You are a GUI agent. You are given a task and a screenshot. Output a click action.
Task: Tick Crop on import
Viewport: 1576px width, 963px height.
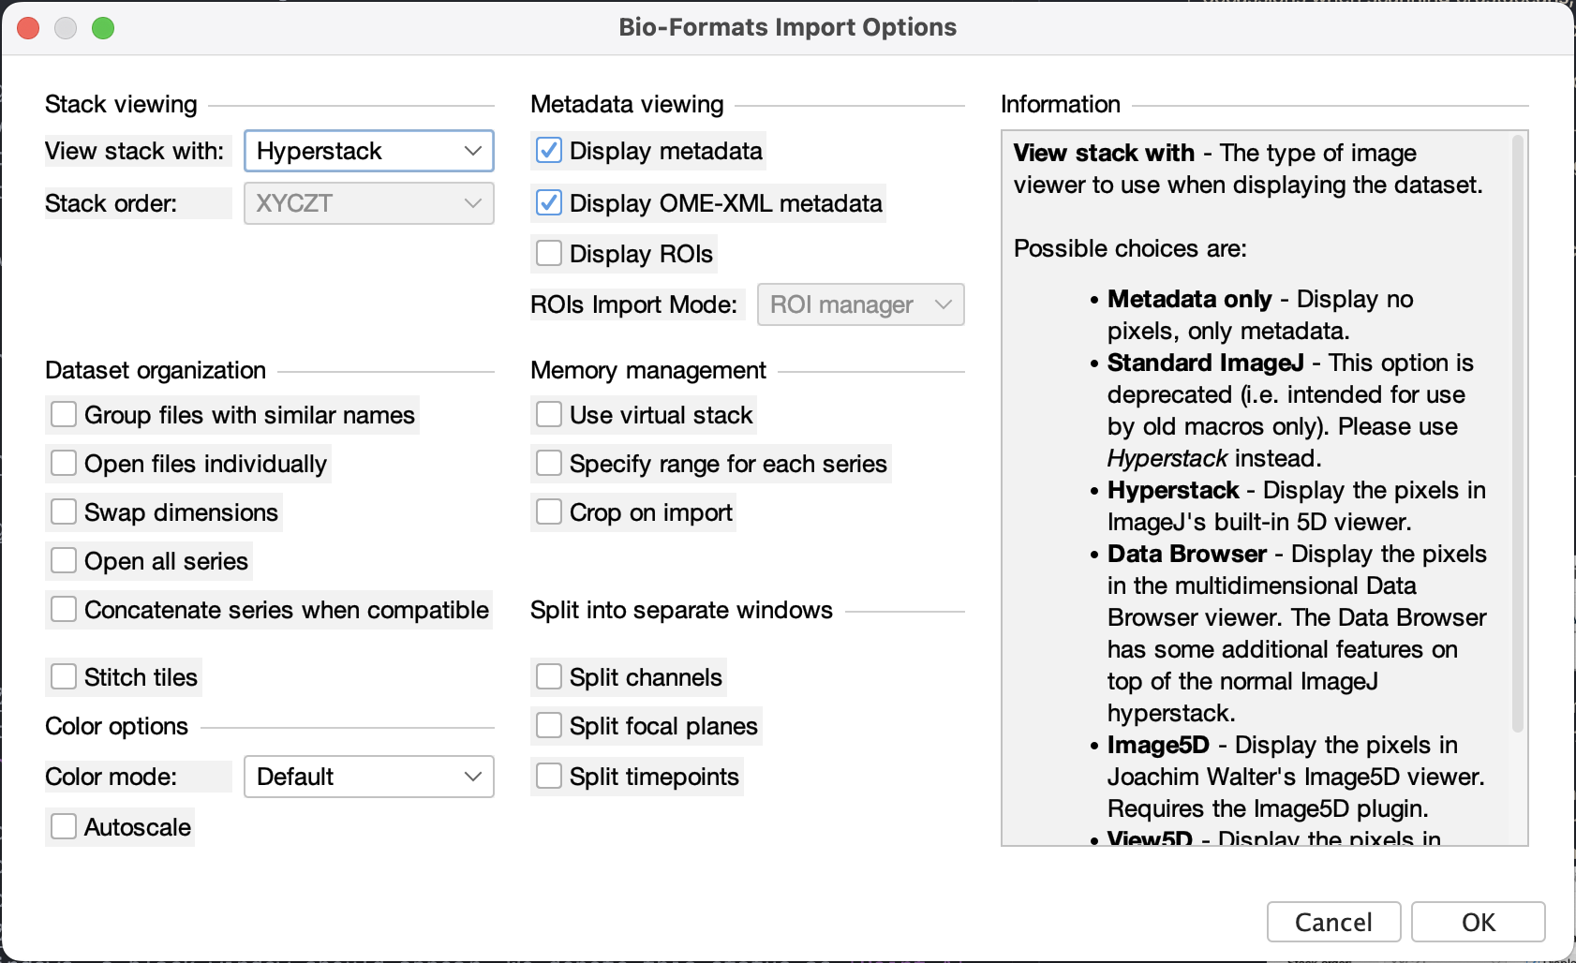pos(549,512)
